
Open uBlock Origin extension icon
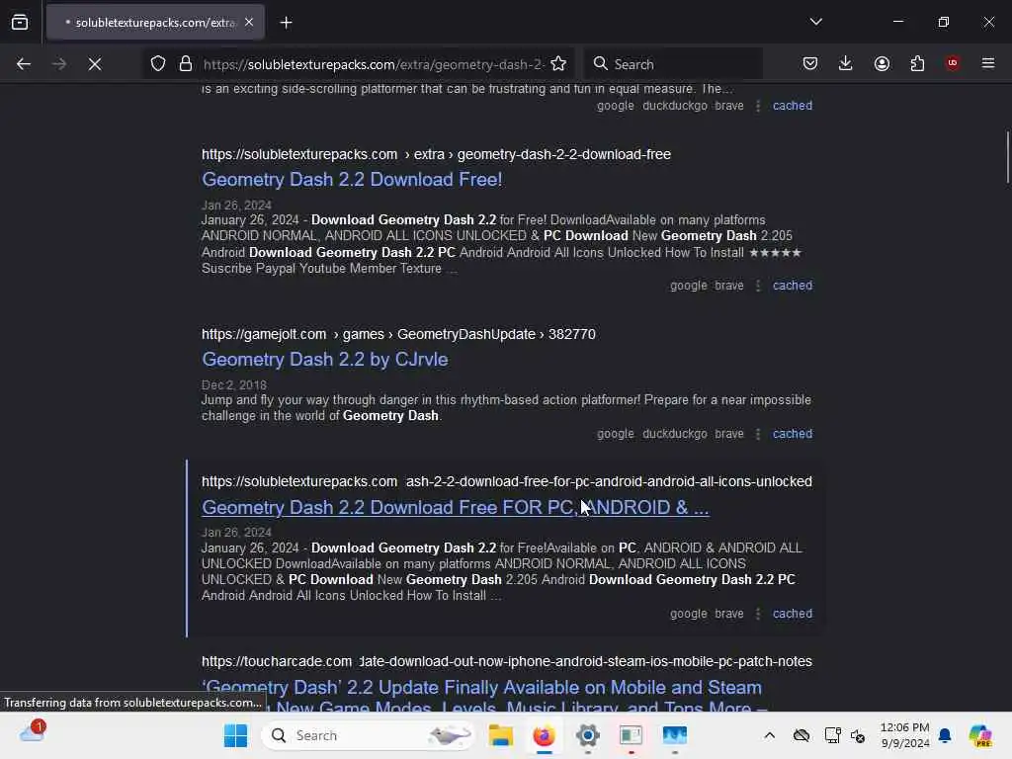coord(953,63)
